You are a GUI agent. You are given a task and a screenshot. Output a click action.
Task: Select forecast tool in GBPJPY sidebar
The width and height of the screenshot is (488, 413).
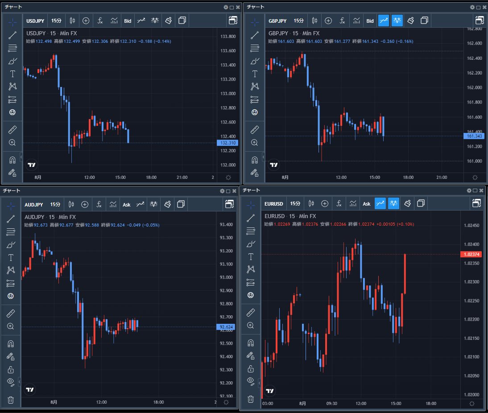(255, 99)
